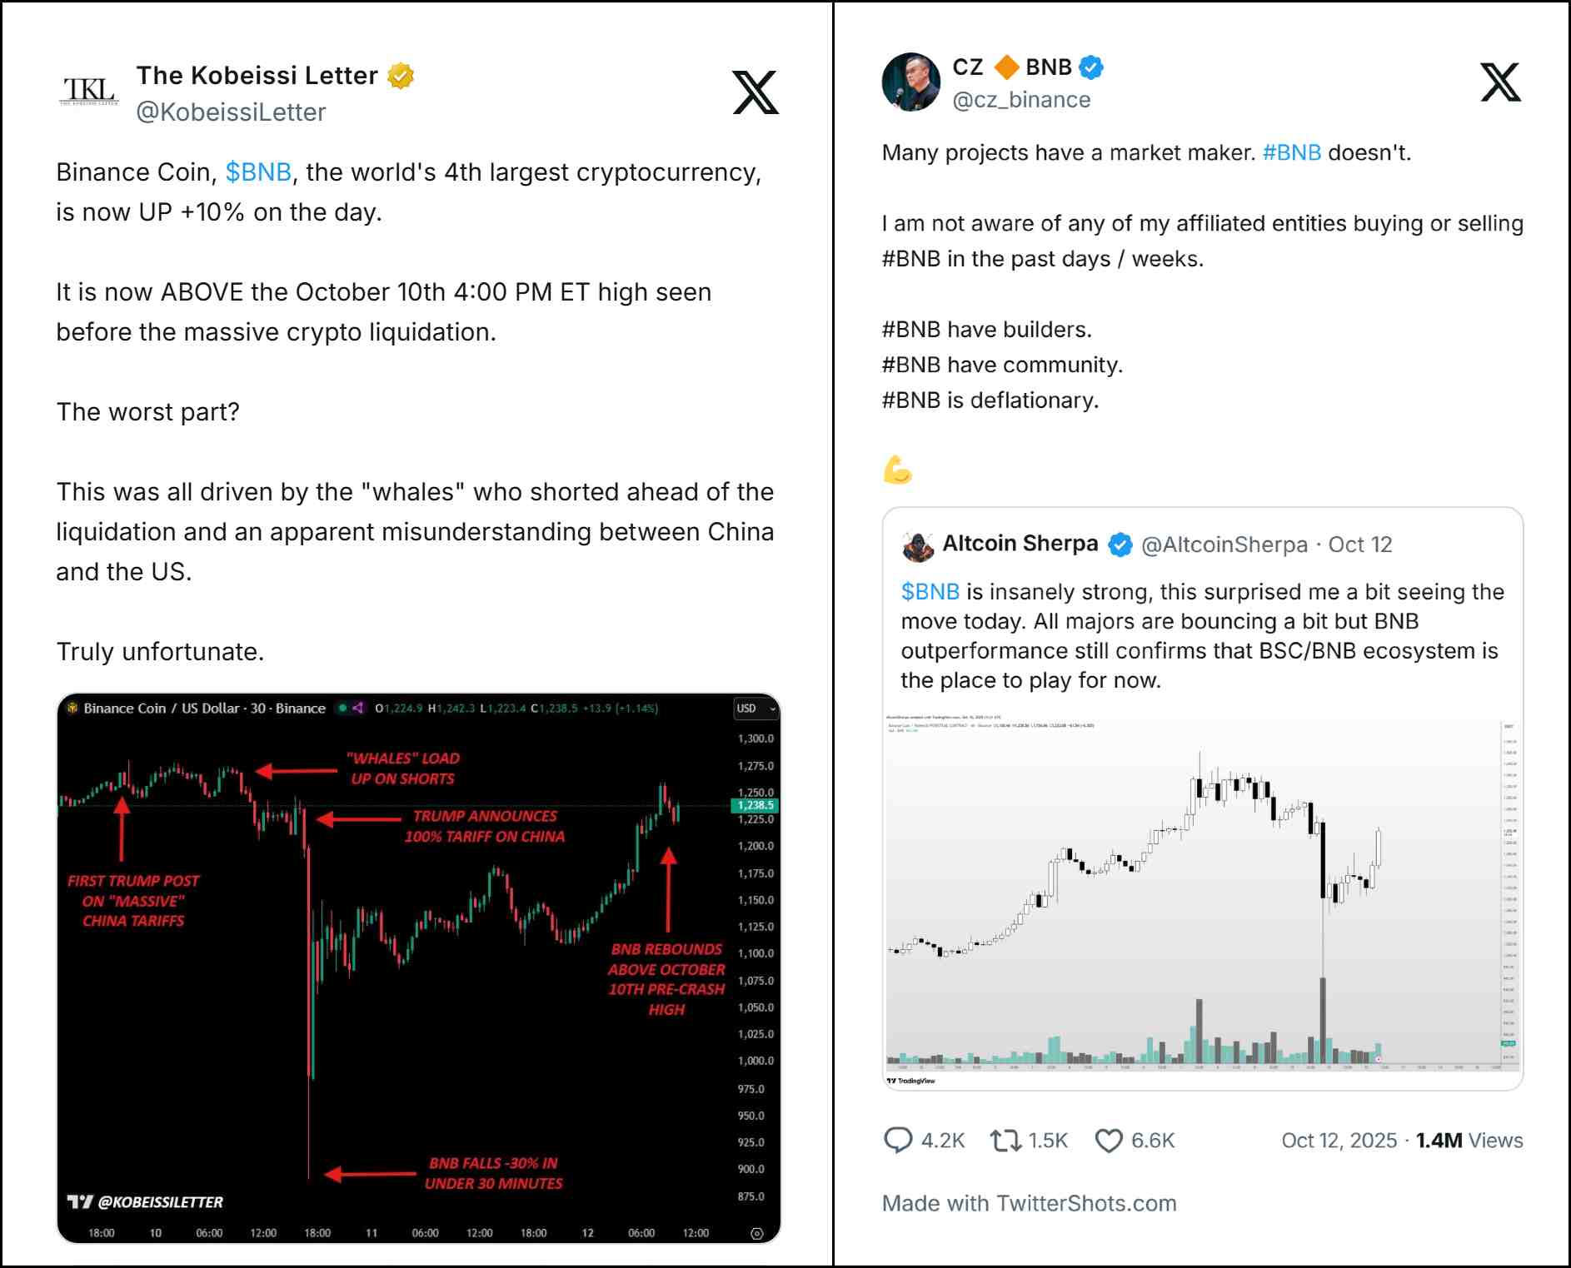Like the post via heart icon
Viewport: 1571px width, 1268px height.
coord(1109,1140)
